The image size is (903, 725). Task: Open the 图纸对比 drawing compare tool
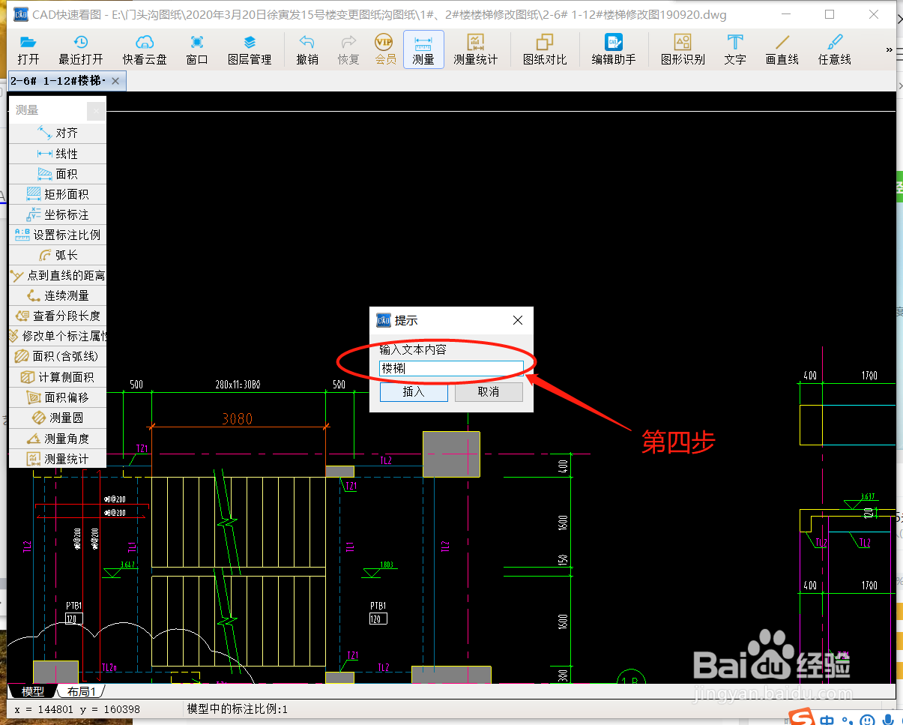[x=545, y=49]
